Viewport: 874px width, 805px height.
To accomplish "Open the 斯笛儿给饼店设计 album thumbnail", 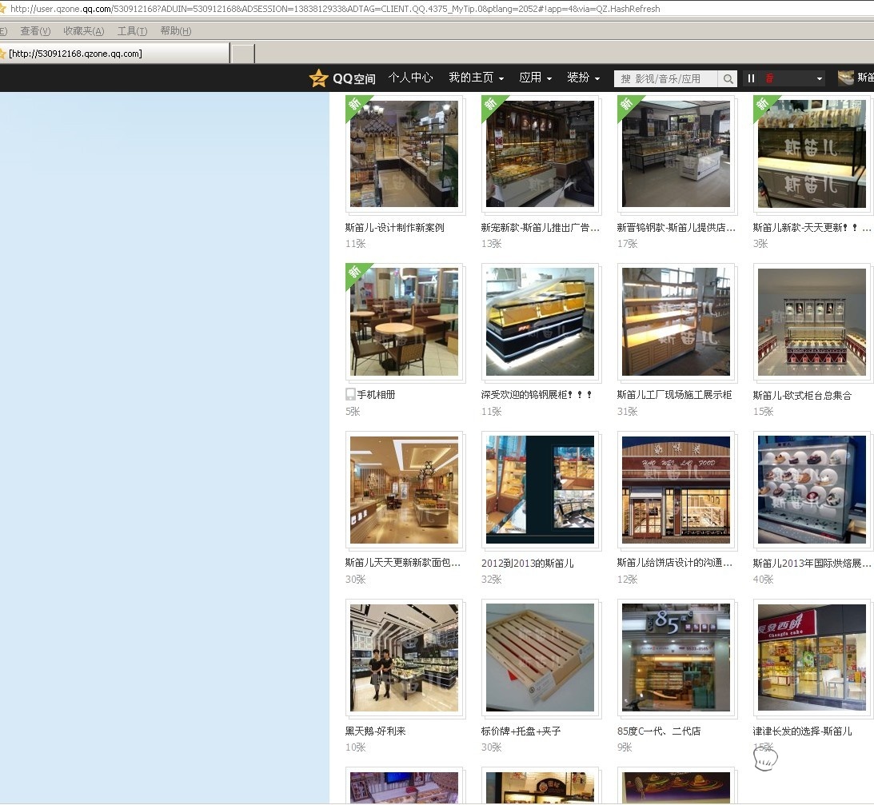I will (676, 490).
